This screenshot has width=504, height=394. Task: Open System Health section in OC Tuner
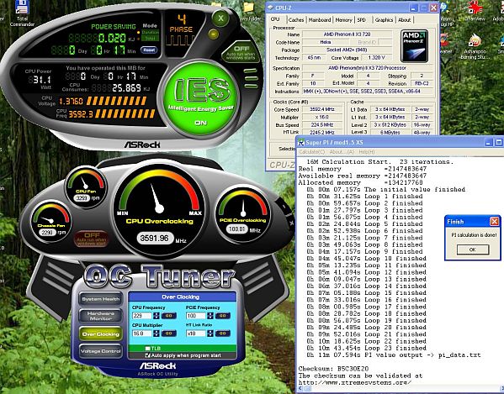coord(101,299)
